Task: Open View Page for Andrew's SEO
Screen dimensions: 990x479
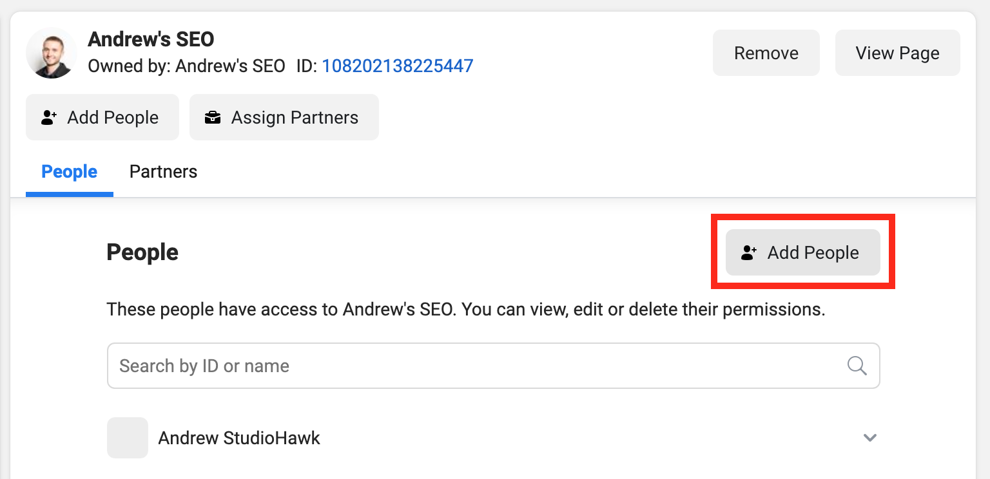Action: [x=898, y=53]
